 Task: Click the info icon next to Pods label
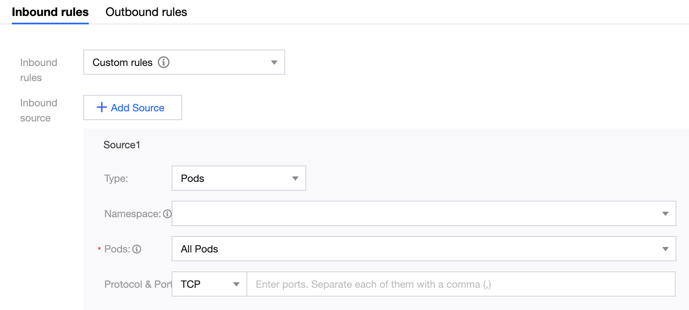(x=137, y=249)
